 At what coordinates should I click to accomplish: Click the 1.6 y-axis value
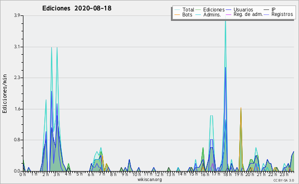[17, 109]
